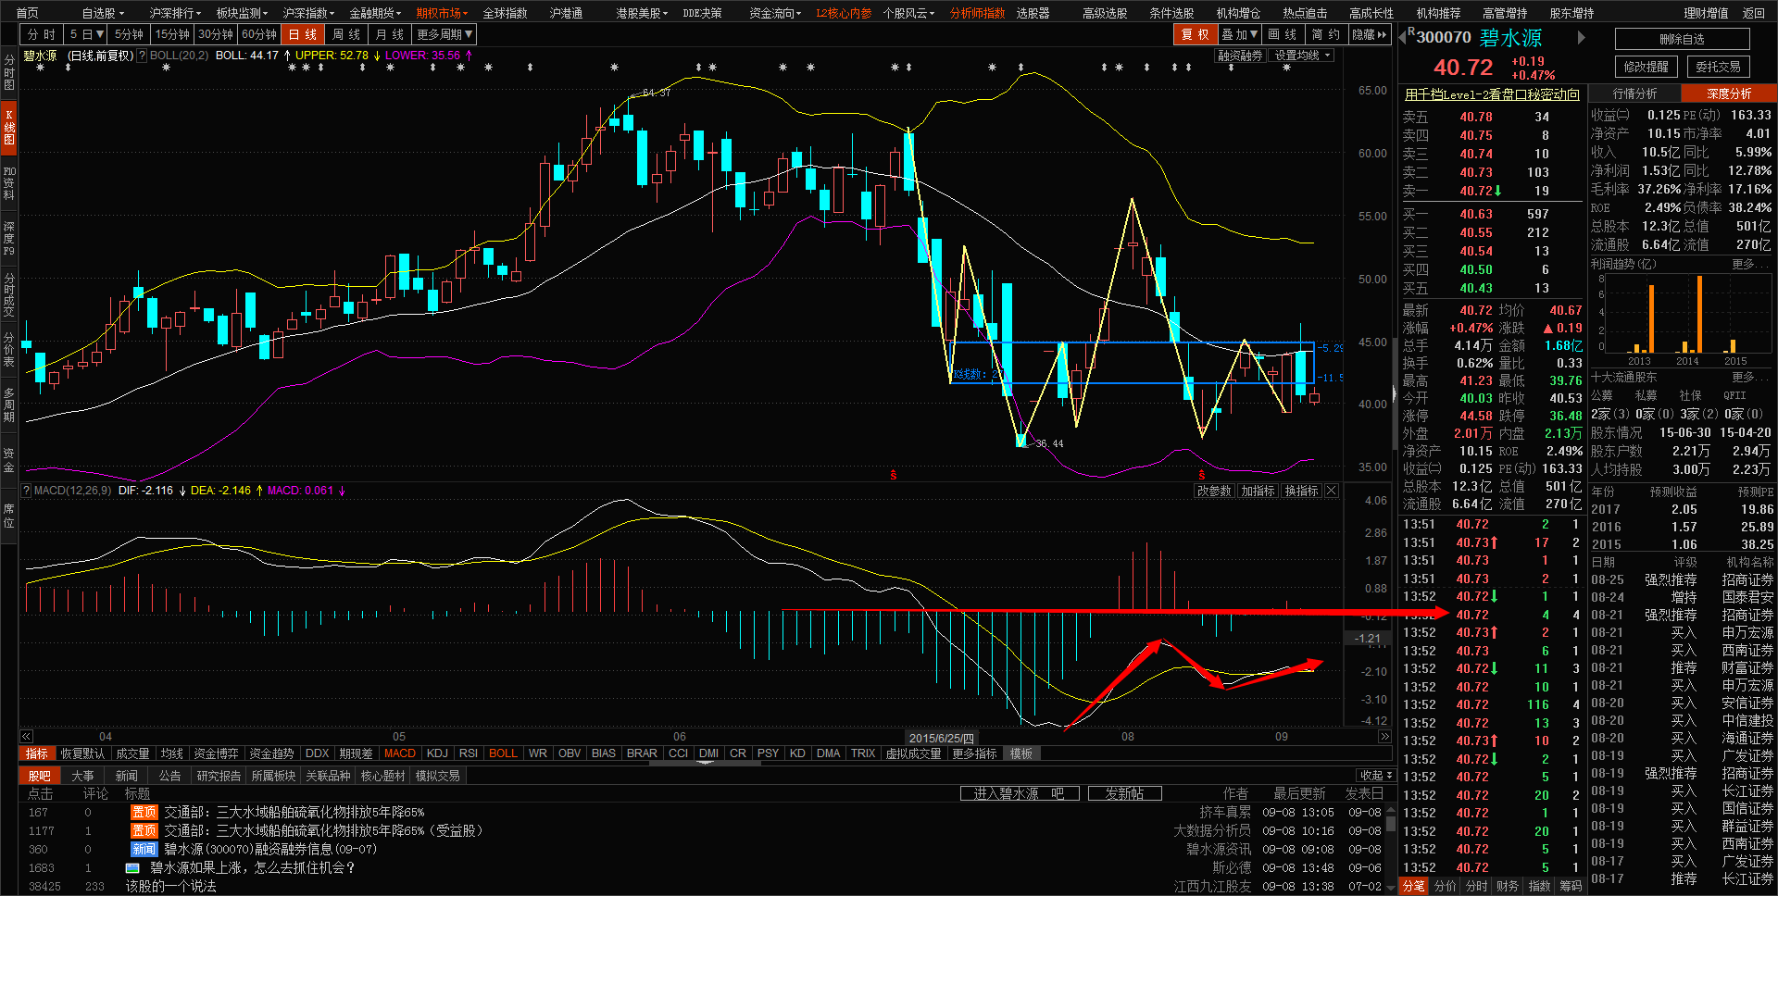Screen dimensions: 1778x996
Task: Expand the 自选股 dropdown menu
Action: pyautogui.click(x=102, y=13)
